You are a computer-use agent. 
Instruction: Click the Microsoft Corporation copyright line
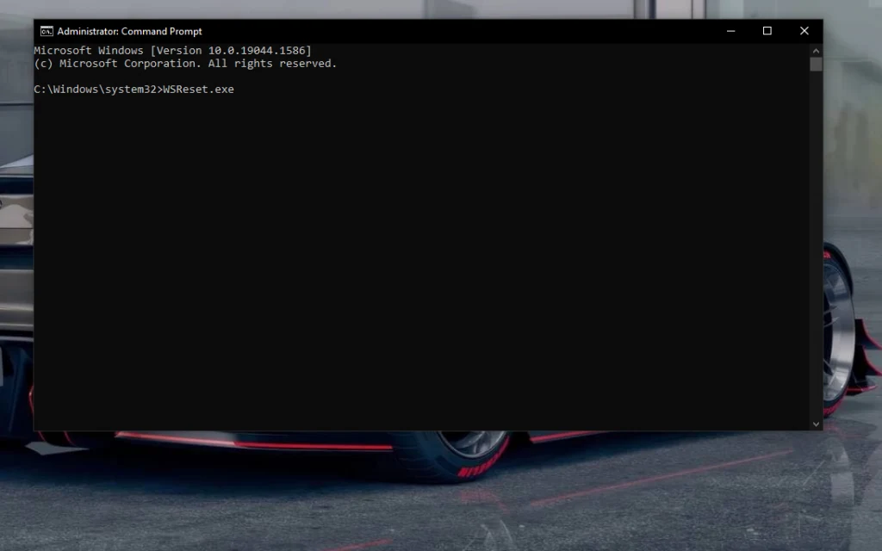[x=185, y=64]
